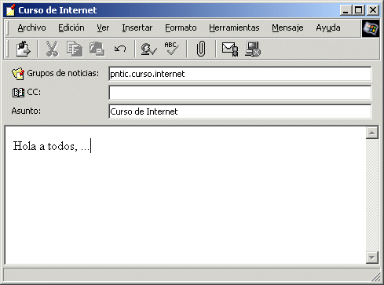The height and width of the screenshot is (285, 384).
Task: Click the Work offline computer icon
Action: 253,49
